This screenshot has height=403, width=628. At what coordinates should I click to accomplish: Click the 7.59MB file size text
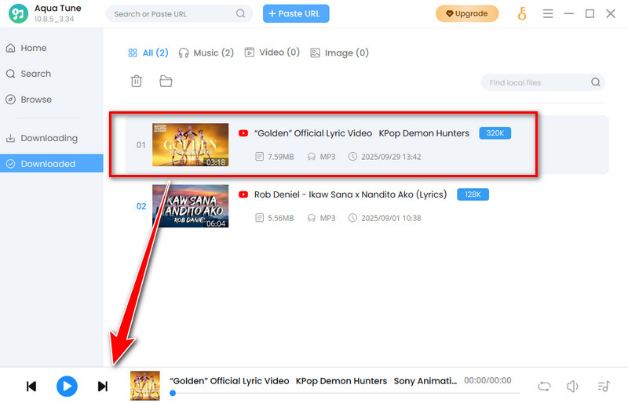click(x=281, y=157)
